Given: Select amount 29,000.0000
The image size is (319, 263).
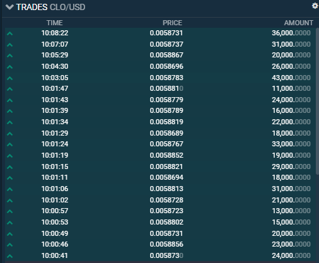Looking at the screenshot, I should (x=291, y=167).
